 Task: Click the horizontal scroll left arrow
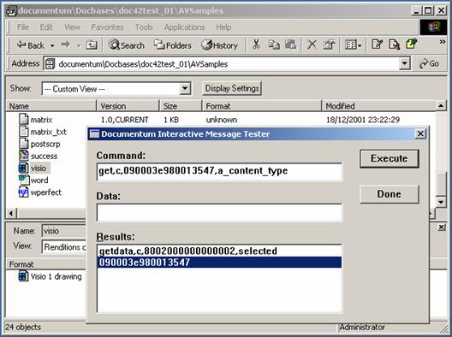[11, 214]
